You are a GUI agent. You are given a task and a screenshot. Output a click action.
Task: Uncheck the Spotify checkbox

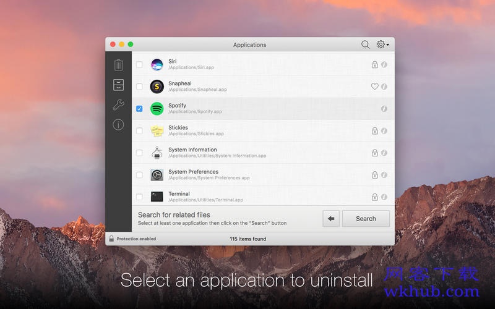[139, 109]
